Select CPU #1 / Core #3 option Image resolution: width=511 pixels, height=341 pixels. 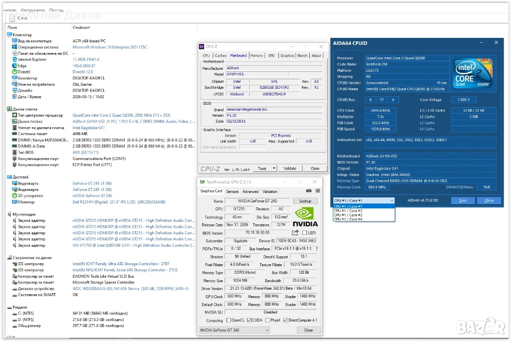click(x=348, y=215)
